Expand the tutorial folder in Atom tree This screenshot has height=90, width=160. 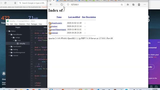(9, 55)
